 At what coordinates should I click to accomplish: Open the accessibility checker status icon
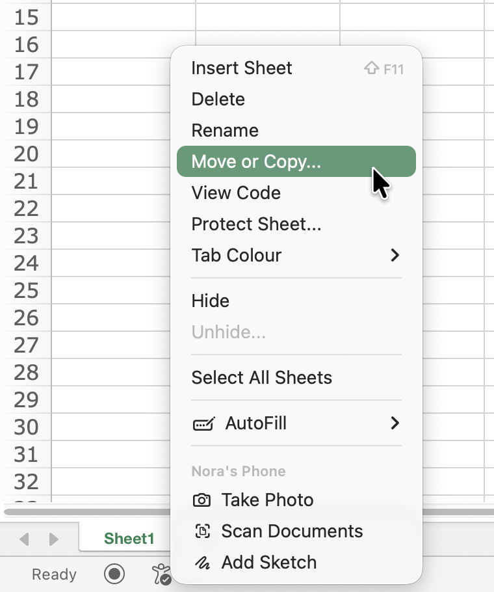[161, 574]
